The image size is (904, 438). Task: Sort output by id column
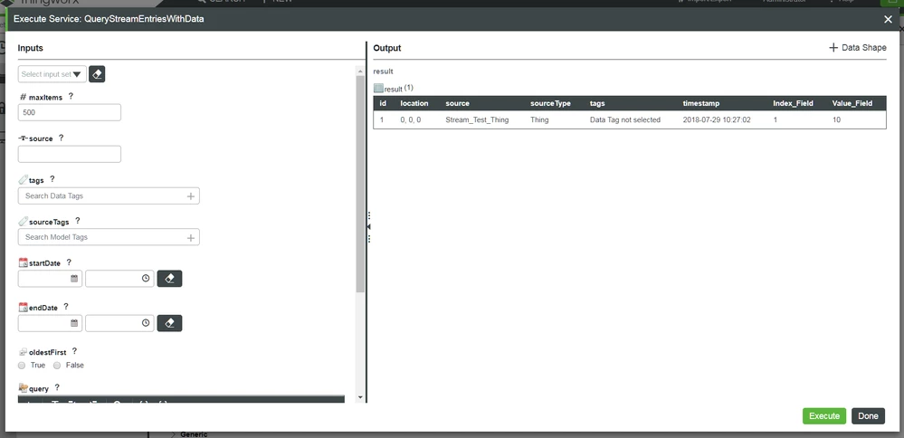pos(383,103)
